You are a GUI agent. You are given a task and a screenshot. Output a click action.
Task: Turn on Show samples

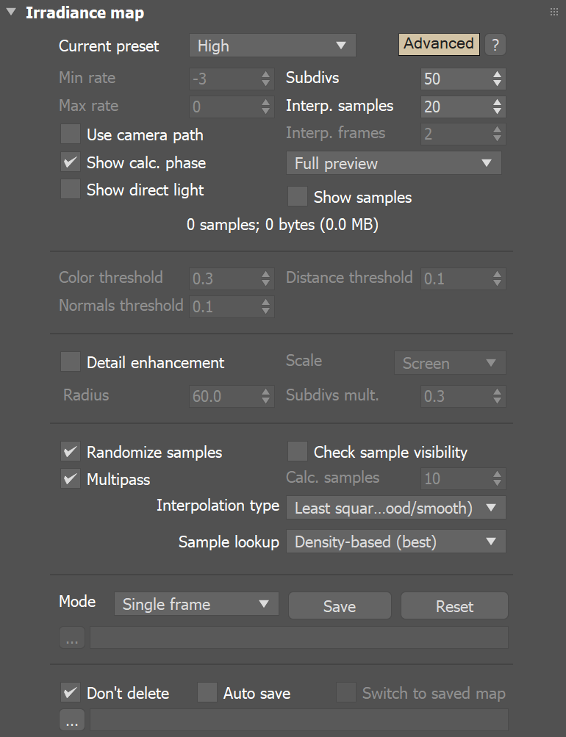pos(297,196)
